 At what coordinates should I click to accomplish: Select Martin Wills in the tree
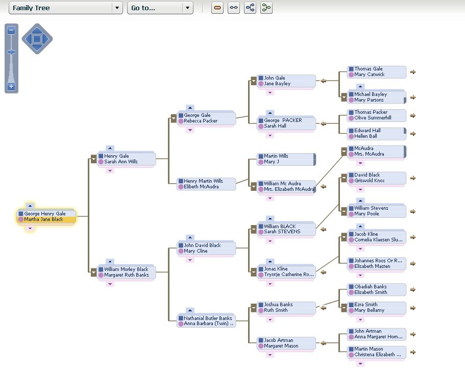(x=276, y=156)
